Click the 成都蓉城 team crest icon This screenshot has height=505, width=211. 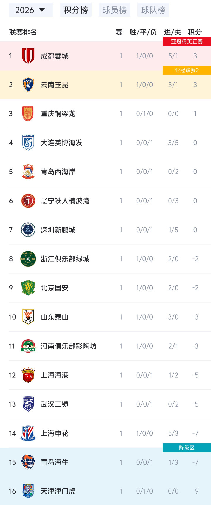pyautogui.click(x=28, y=56)
